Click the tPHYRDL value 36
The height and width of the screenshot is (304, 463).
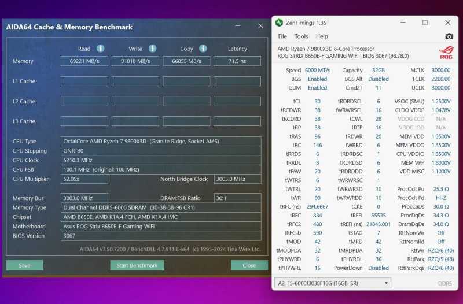379,259
